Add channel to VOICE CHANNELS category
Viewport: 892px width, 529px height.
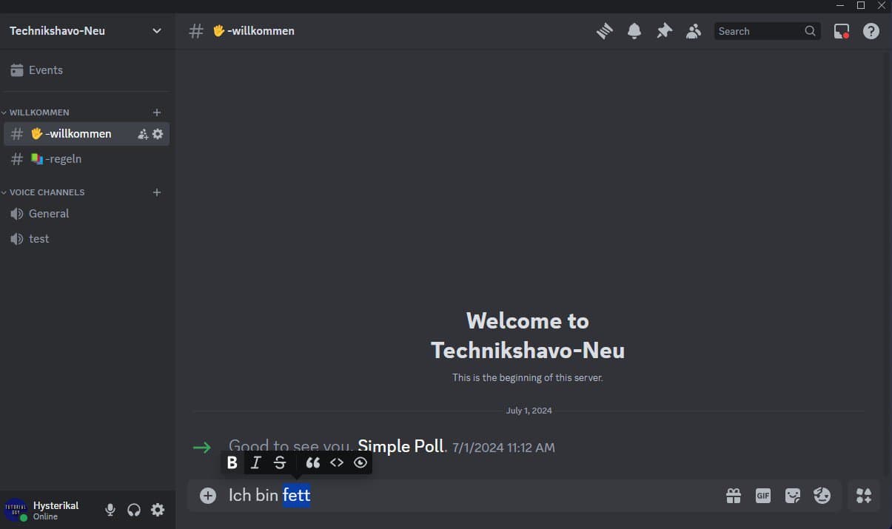tap(156, 192)
